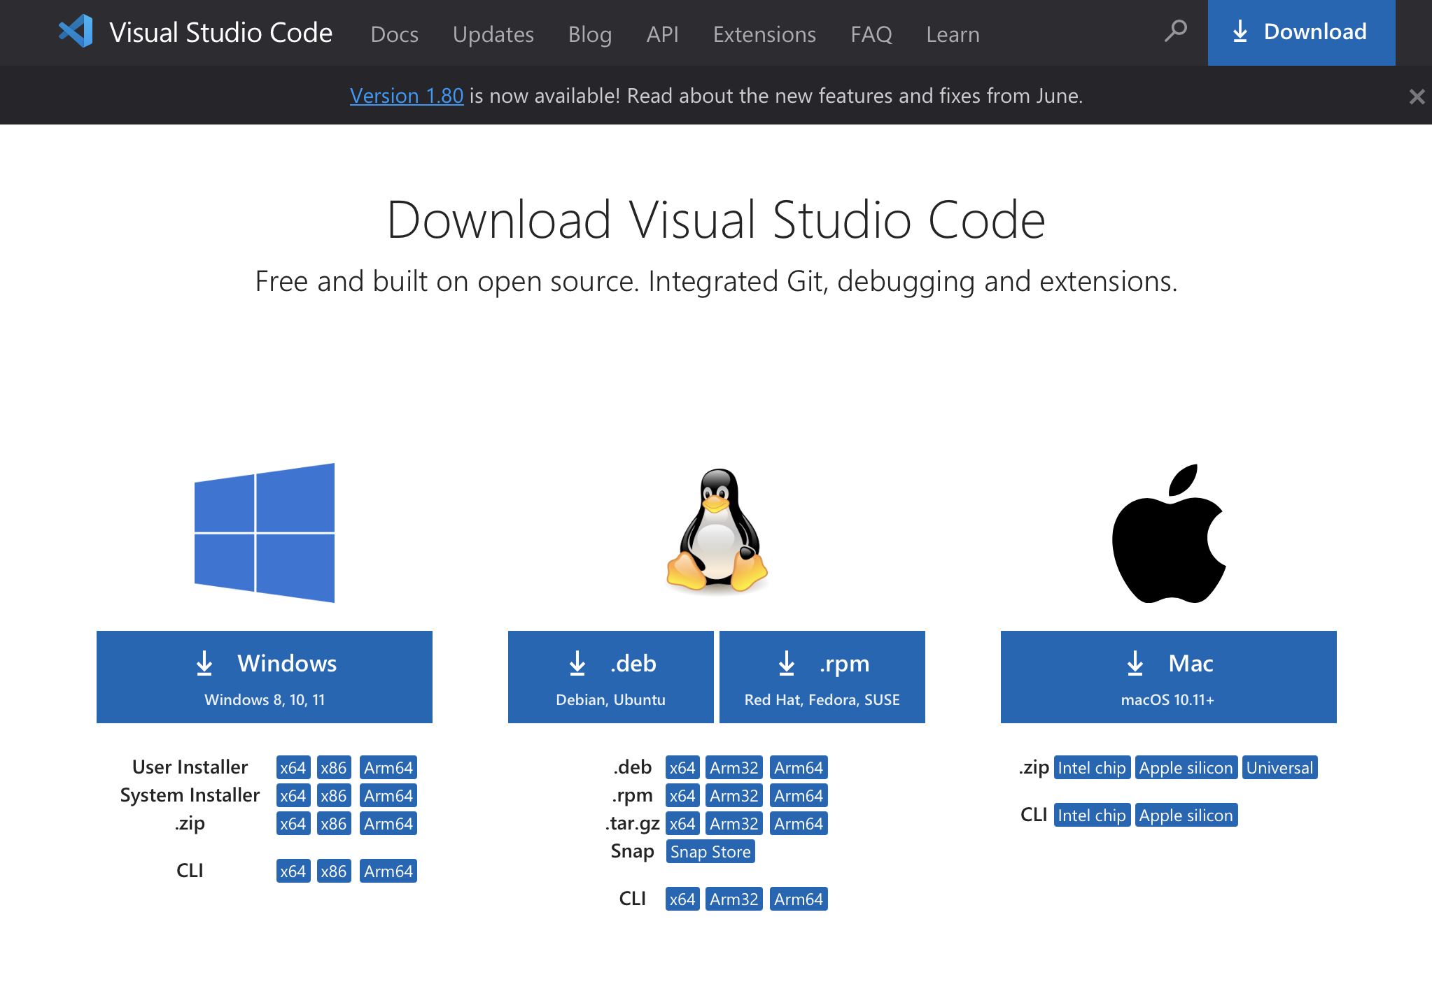The width and height of the screenshot is (1432, 989).
Task: Download Windows CLI x86
Action: click(334, 871)
